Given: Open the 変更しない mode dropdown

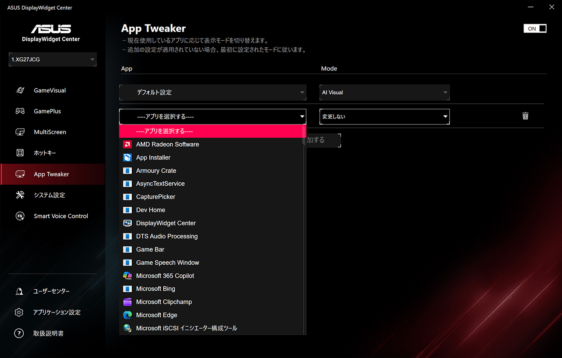Looking at the screenshot, I should [x=384, y=117].
